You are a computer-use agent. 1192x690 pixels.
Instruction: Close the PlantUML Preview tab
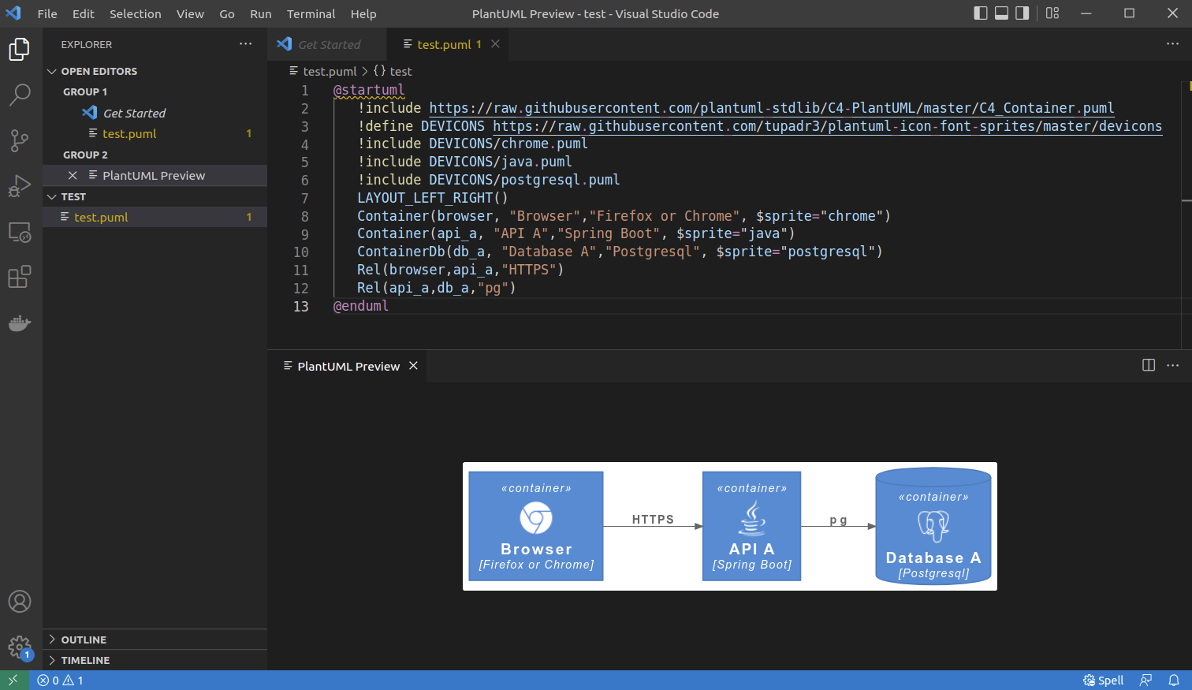click(x=413, y=366)
